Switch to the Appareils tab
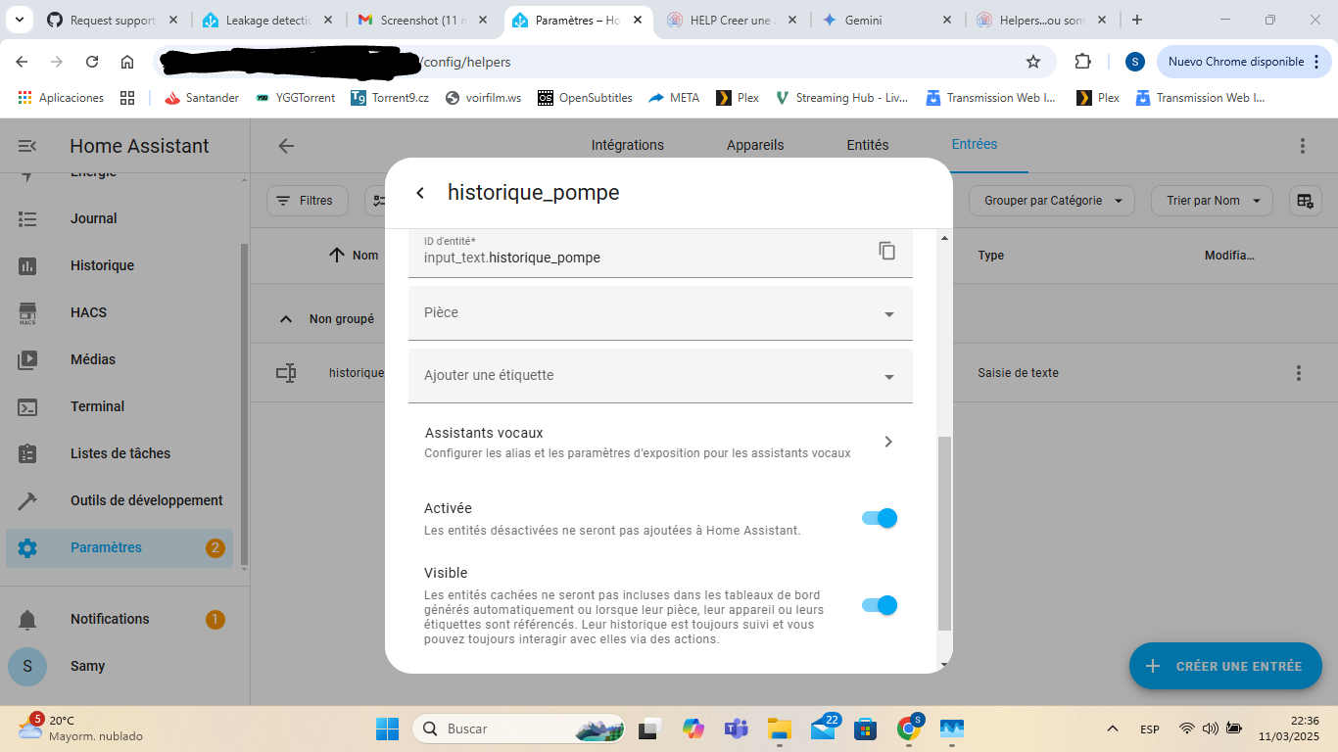 pos(754,145)
